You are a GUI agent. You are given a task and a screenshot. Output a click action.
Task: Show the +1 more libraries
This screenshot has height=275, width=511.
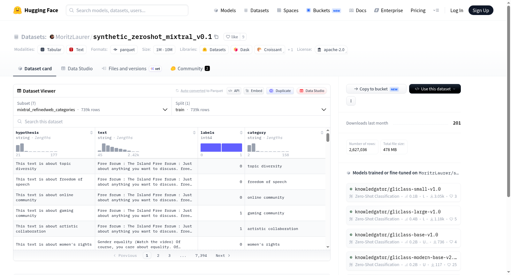(290, 50)
